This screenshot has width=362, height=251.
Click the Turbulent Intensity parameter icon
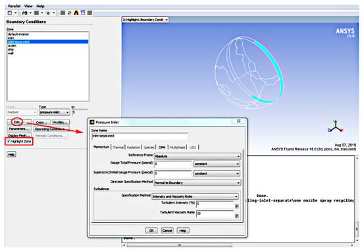click(237, 206)
